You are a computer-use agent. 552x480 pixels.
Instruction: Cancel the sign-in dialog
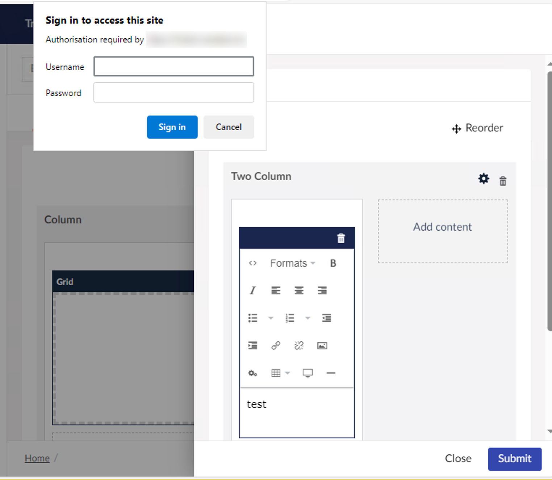pos(229,127)
